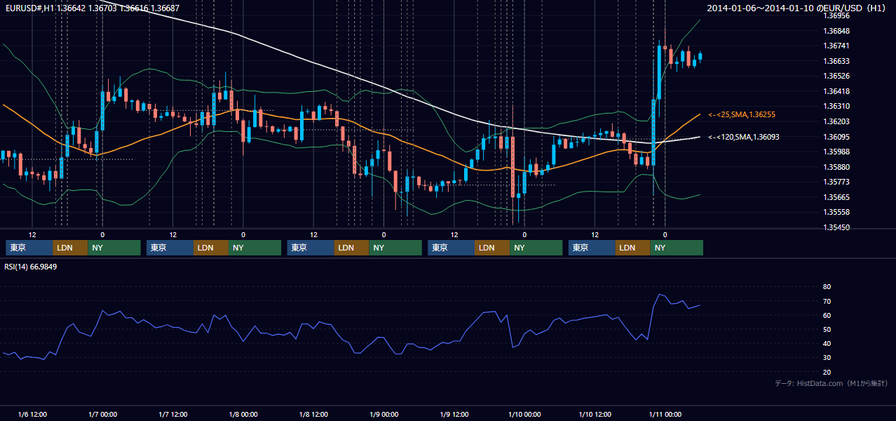Click the white 120 SMA label 1.36093
The height and width of the screenshot is (421, 896).
(744, 138)
